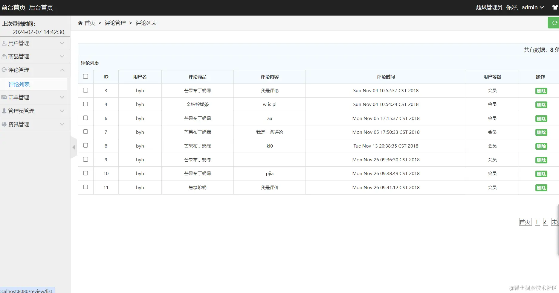Click the 评论内容 column header
Screen dimensions: 559x293
(270, 77)
